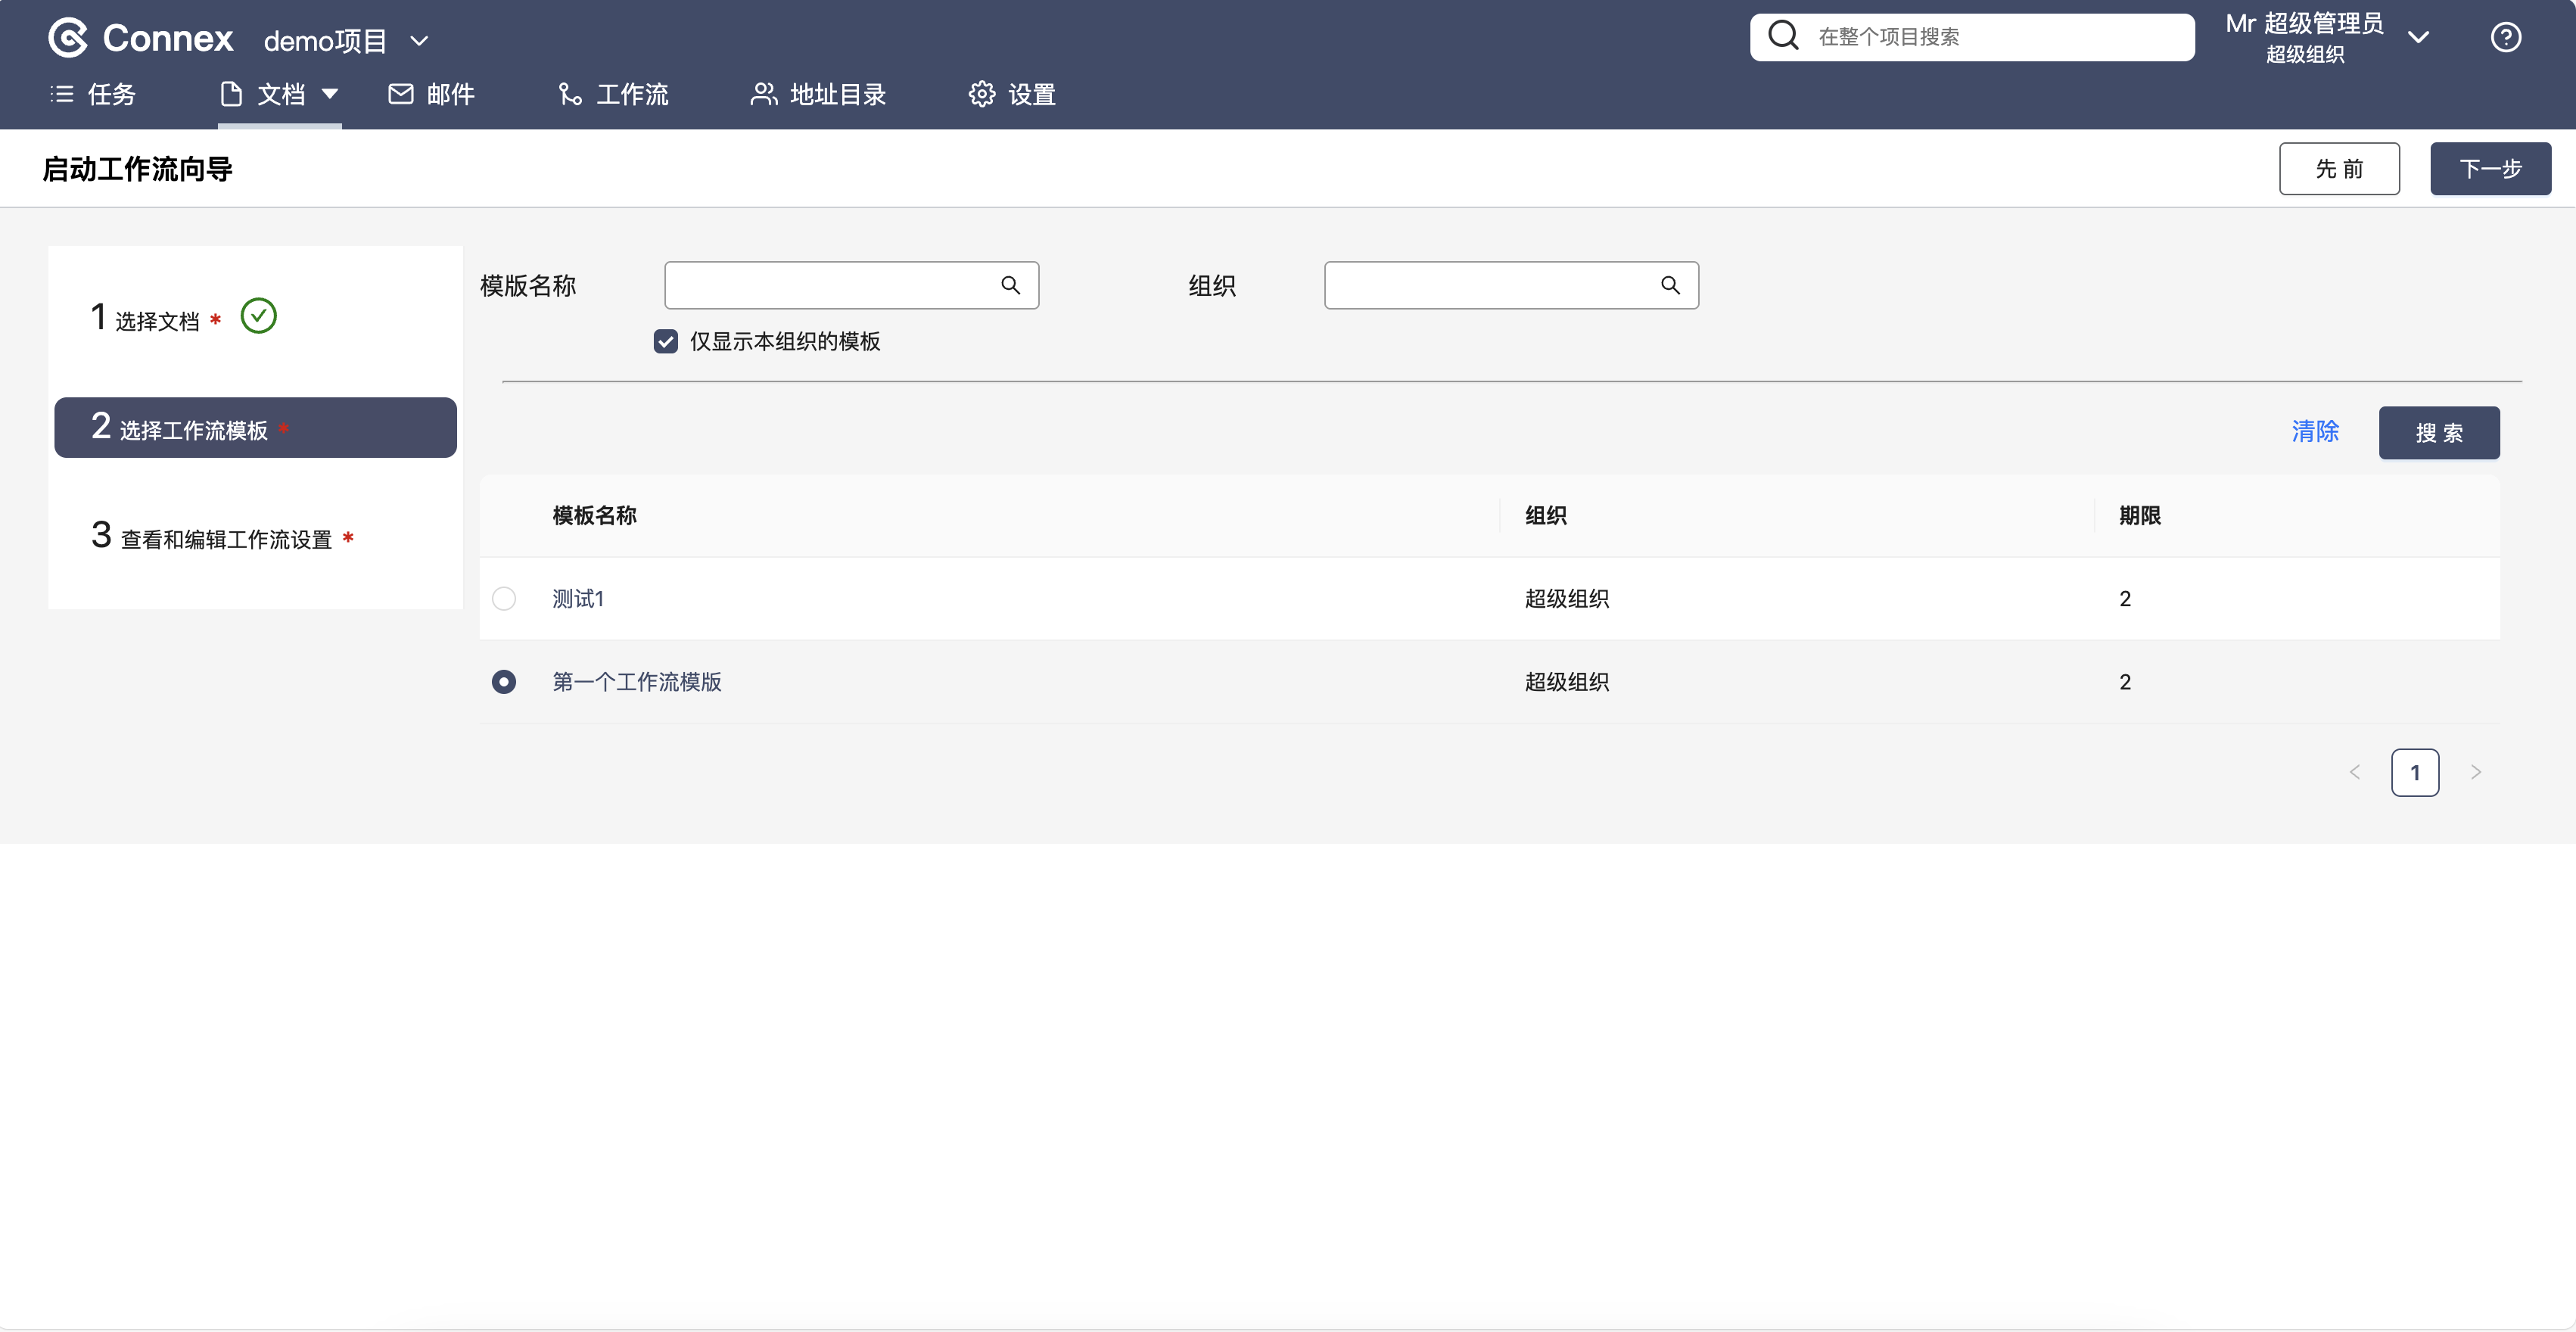Click the 下一步 button
The width and height of the screenshot is (2576, 1332).
(x=2490, y=169)
